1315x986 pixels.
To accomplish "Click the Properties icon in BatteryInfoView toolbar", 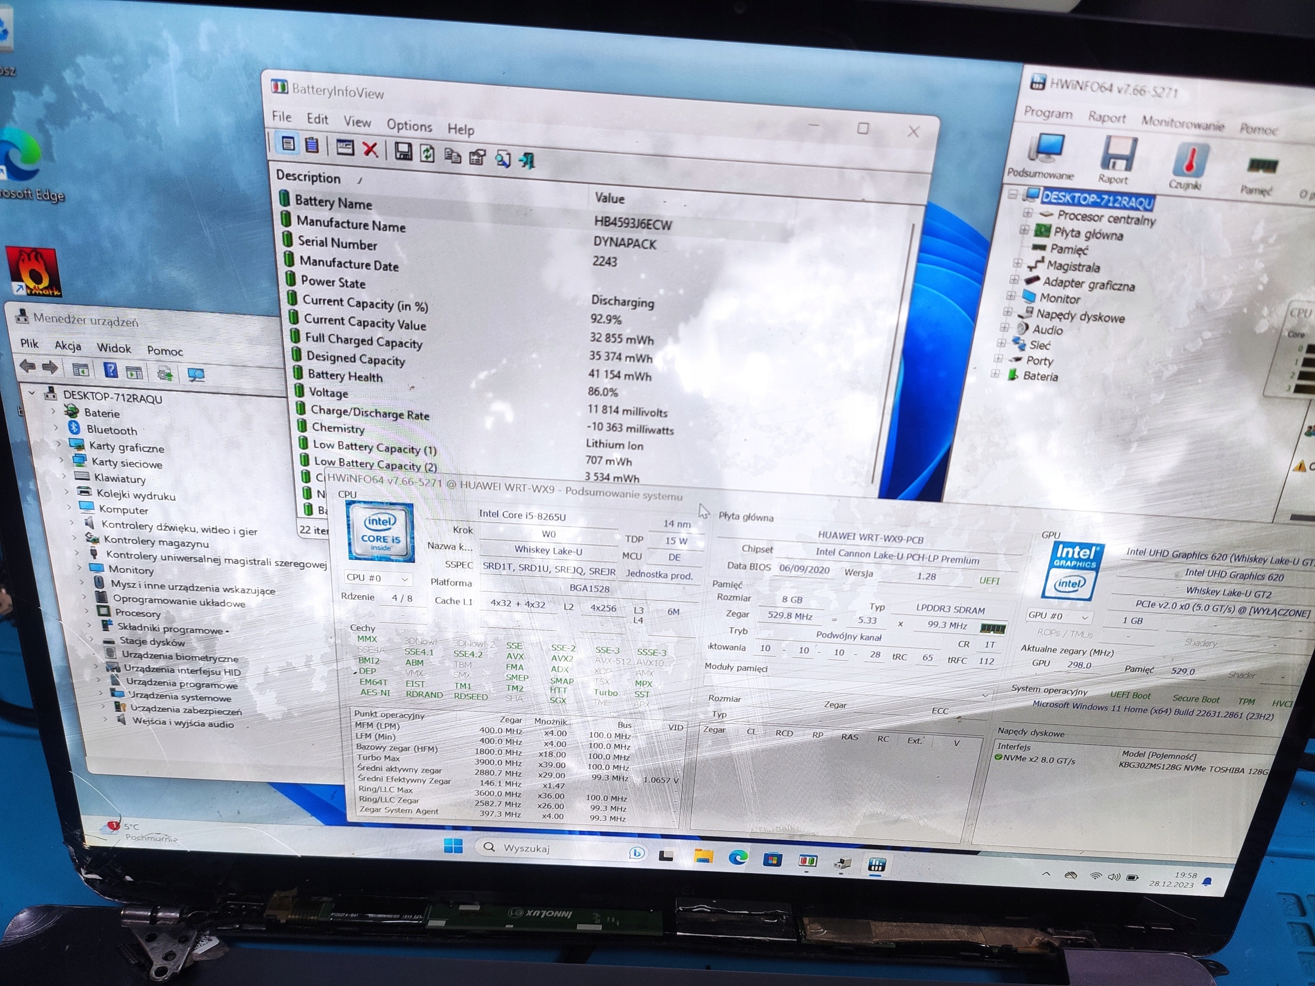I will [x=477, y=158].
